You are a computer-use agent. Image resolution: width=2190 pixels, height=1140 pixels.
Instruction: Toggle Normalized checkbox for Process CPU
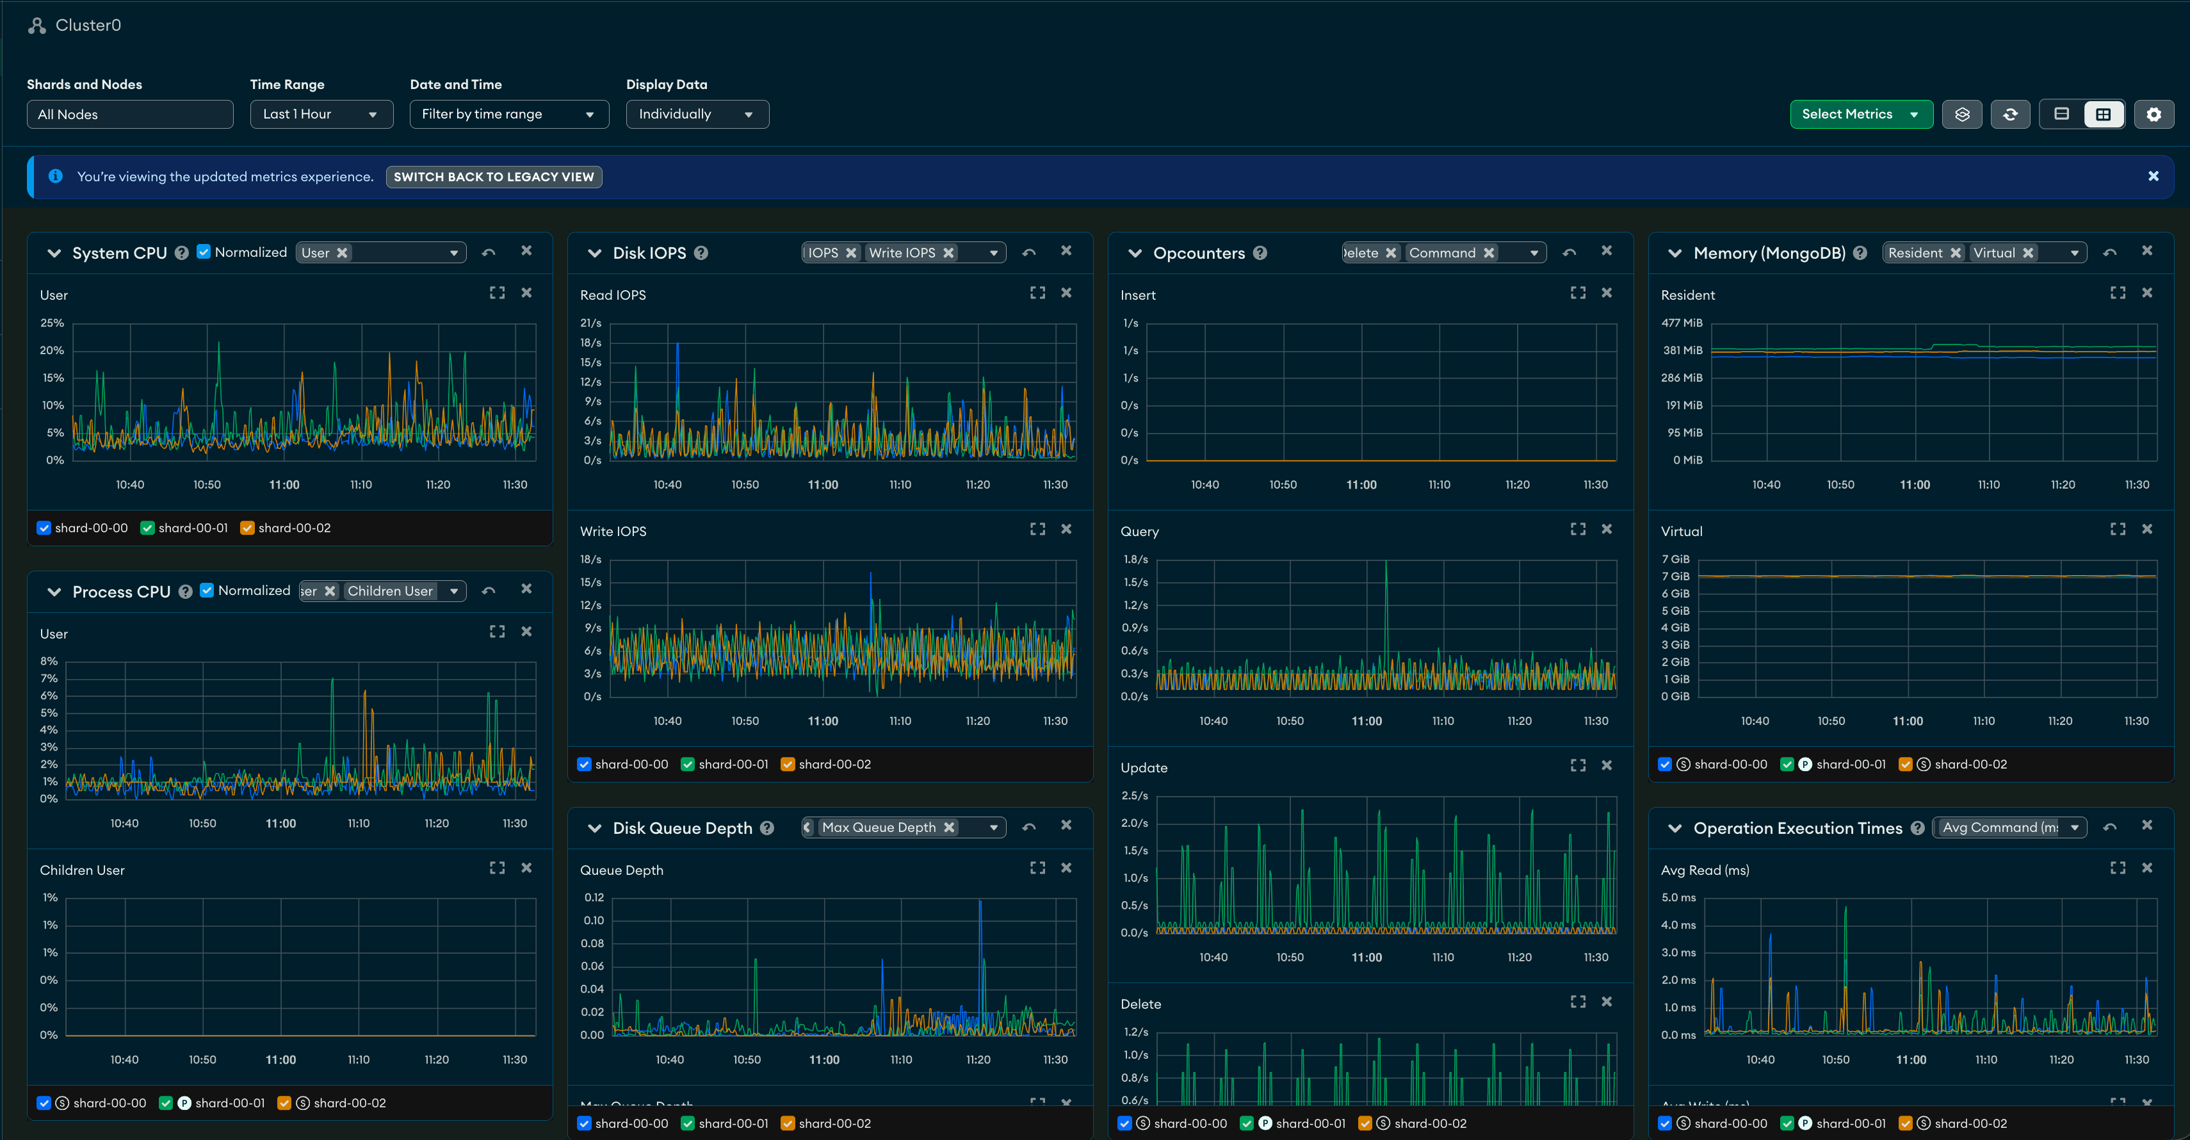(x=207, y=590)
